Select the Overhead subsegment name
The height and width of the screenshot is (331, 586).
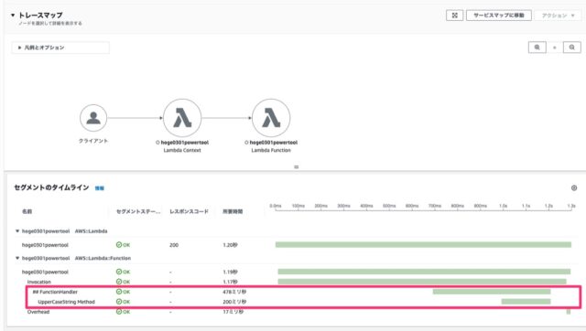[38, 312]
